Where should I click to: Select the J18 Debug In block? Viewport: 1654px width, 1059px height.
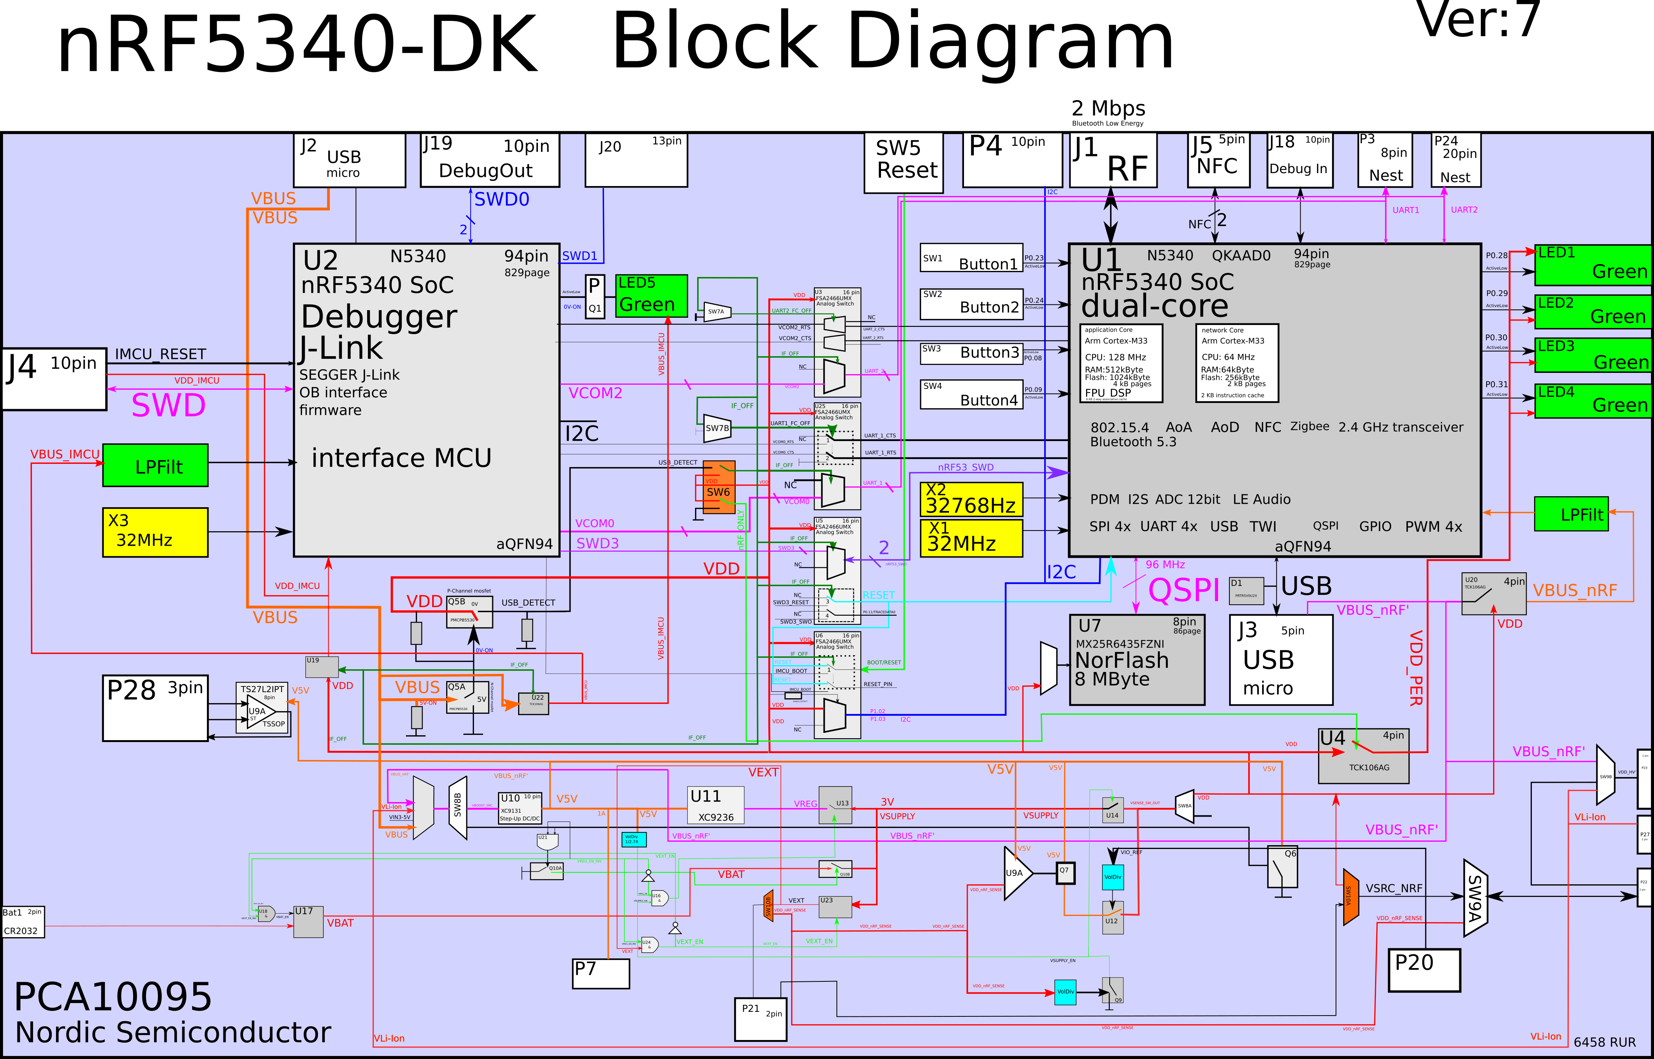click(x=1300, y=159)
